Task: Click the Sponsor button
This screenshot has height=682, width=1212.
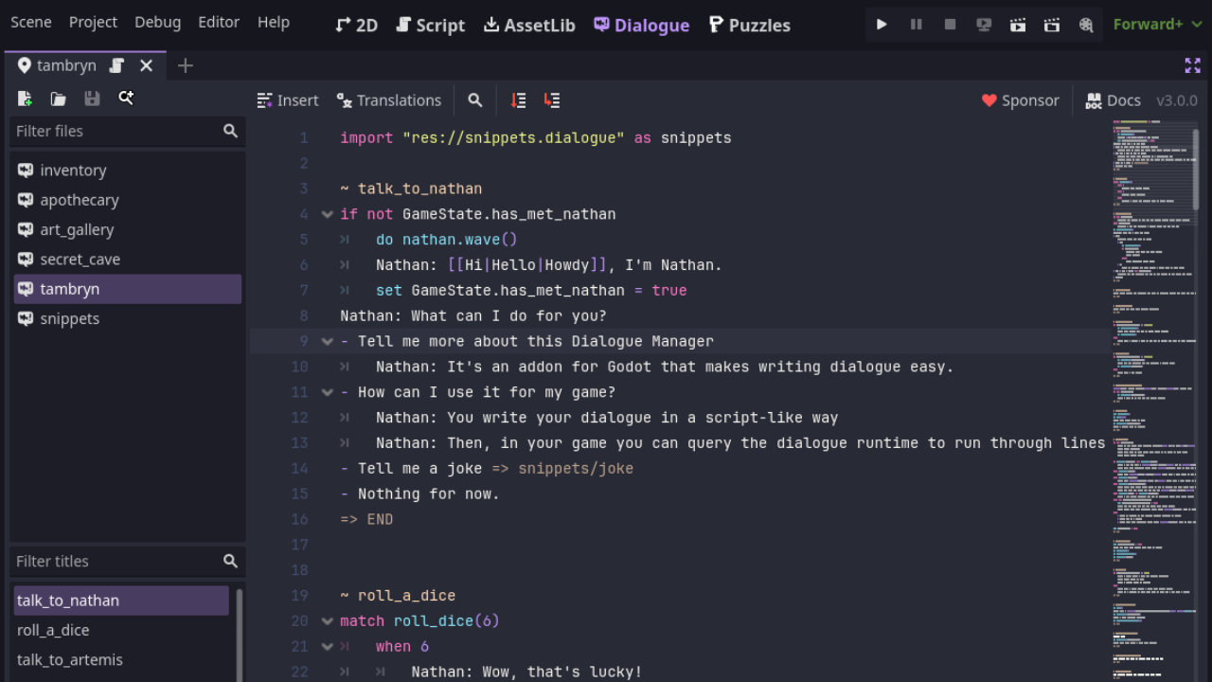Action: click(1020, 100)
